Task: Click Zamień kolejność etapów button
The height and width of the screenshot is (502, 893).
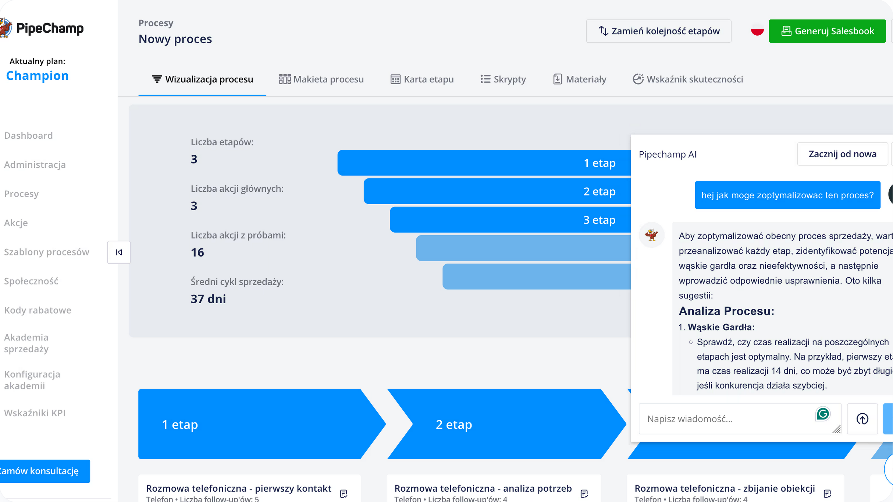Action: point(658,31)
